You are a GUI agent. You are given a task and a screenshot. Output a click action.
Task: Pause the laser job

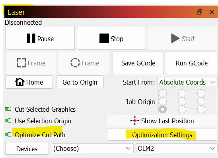click(x=40, y=38)
